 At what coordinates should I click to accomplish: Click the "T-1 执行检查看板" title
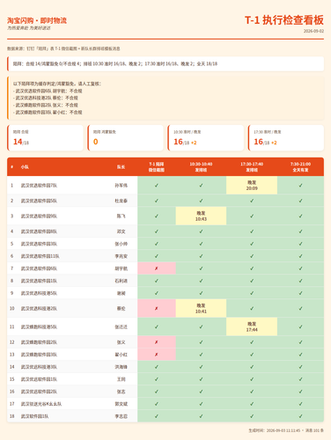point(284,20)
